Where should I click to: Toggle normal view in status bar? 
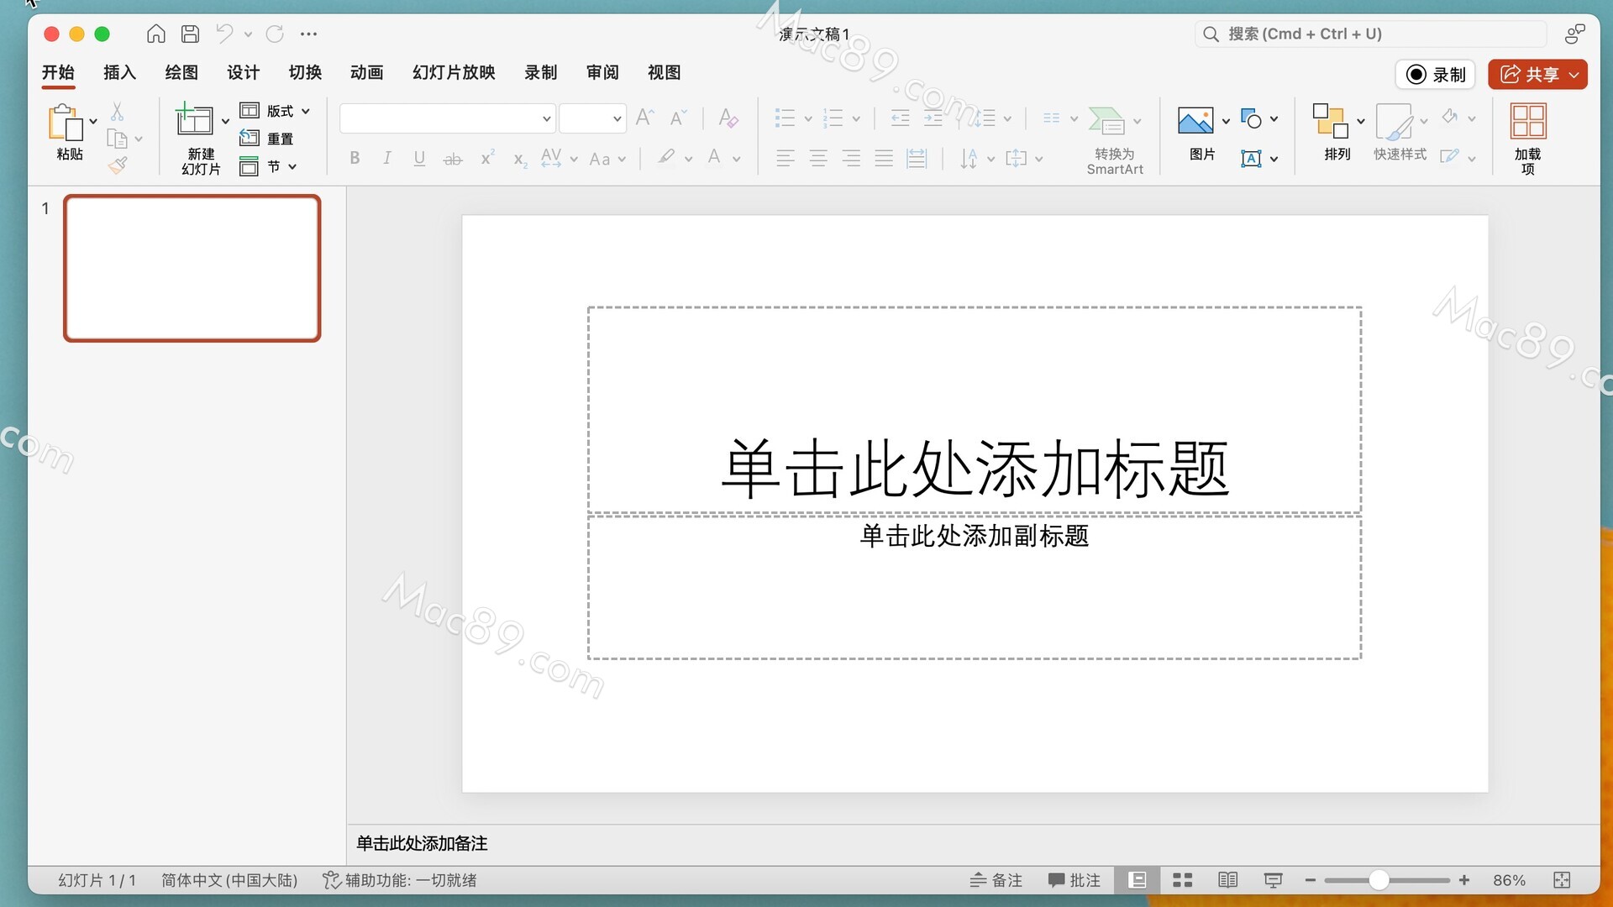[x=1138, y=880]
